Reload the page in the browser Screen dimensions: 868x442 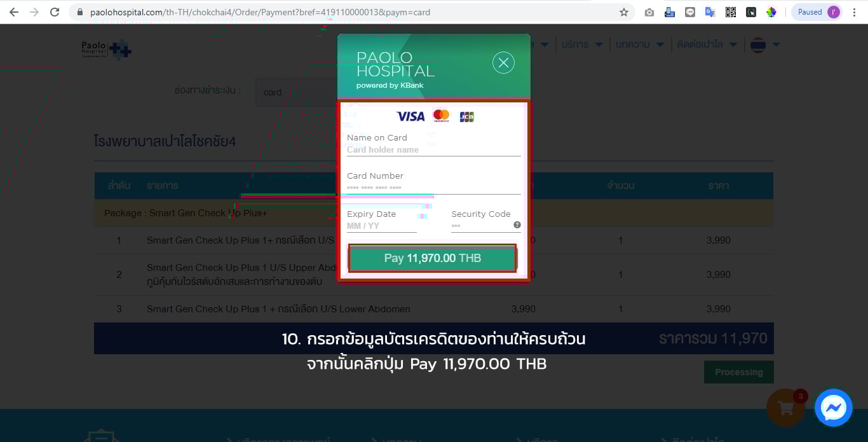[x=55, y=12]
